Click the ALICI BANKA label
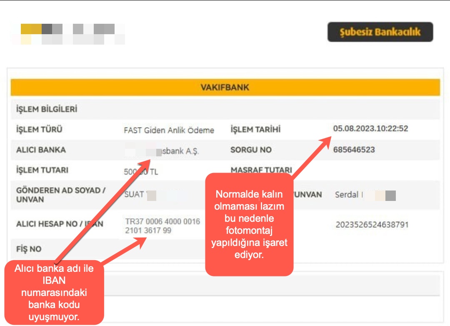Image resolution: width=450 pixels, height=326 pixels. 41,150
